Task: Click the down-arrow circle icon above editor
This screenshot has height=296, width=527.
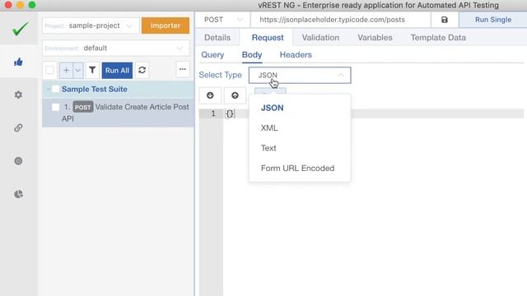Action: coord(210,95)
